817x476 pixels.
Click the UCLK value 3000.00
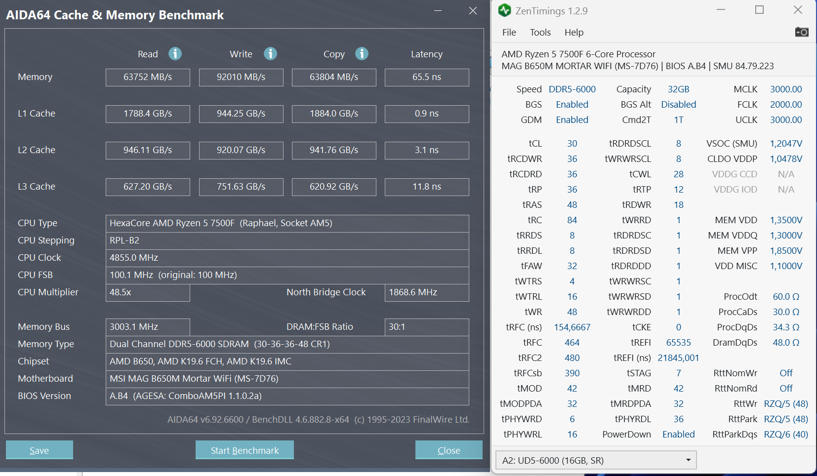786,120
